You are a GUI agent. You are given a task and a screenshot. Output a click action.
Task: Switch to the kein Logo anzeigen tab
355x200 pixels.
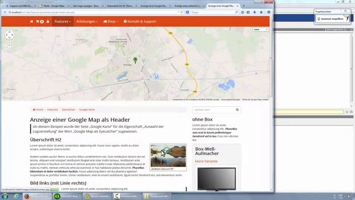click(x=88, y=6)
